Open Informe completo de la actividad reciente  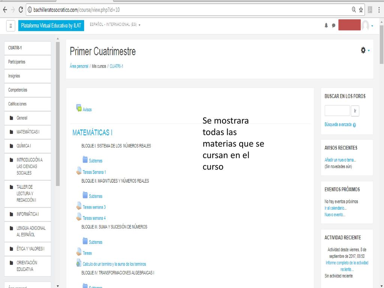[347, 266]
